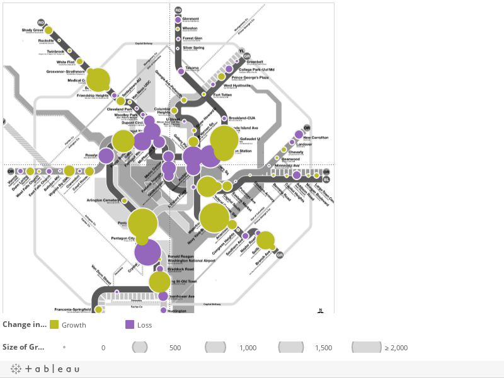Select the Shady Grove station marker
Image resolution: width=504 pixels, height=378 pixels.
48,30
